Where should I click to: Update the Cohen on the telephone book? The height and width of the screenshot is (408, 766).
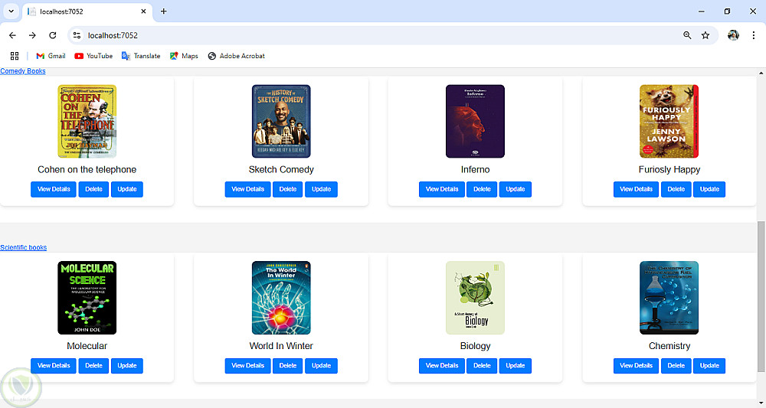coord(127,189)
